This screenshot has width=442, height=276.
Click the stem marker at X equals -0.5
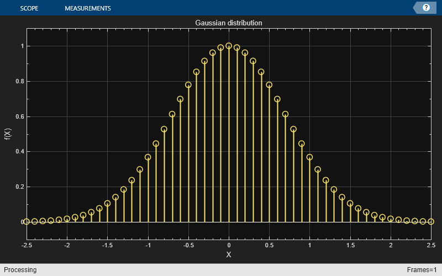coord(188,85)
